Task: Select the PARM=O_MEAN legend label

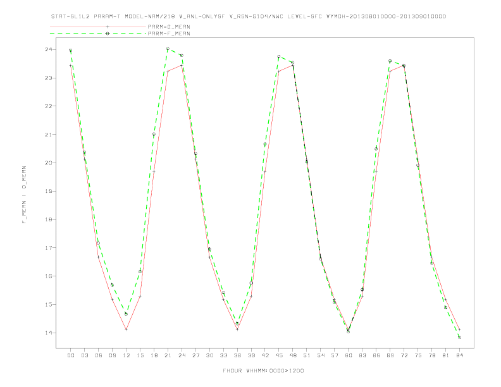Action: (169, 27)
